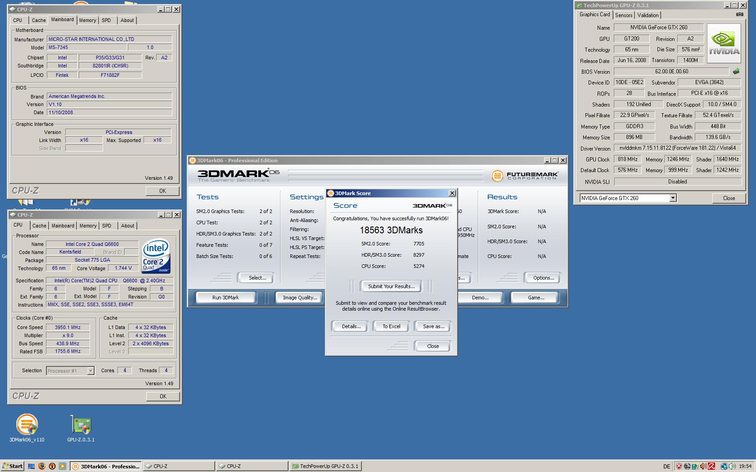The width and height of the screenshot is (756, 472).
Task: Click BIOS Date field 11/10/2008
Action: [109, 112]
